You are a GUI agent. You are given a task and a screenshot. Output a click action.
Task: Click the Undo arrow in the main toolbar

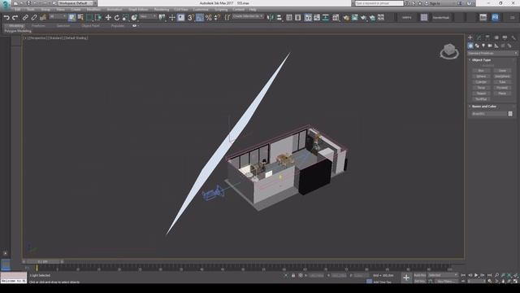point(6,18)
